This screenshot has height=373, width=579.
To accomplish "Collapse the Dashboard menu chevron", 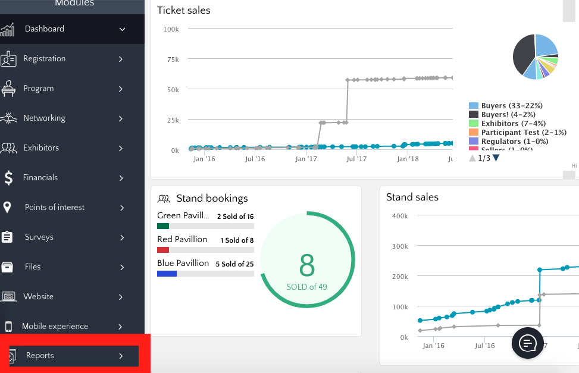I will click(122, 29).
